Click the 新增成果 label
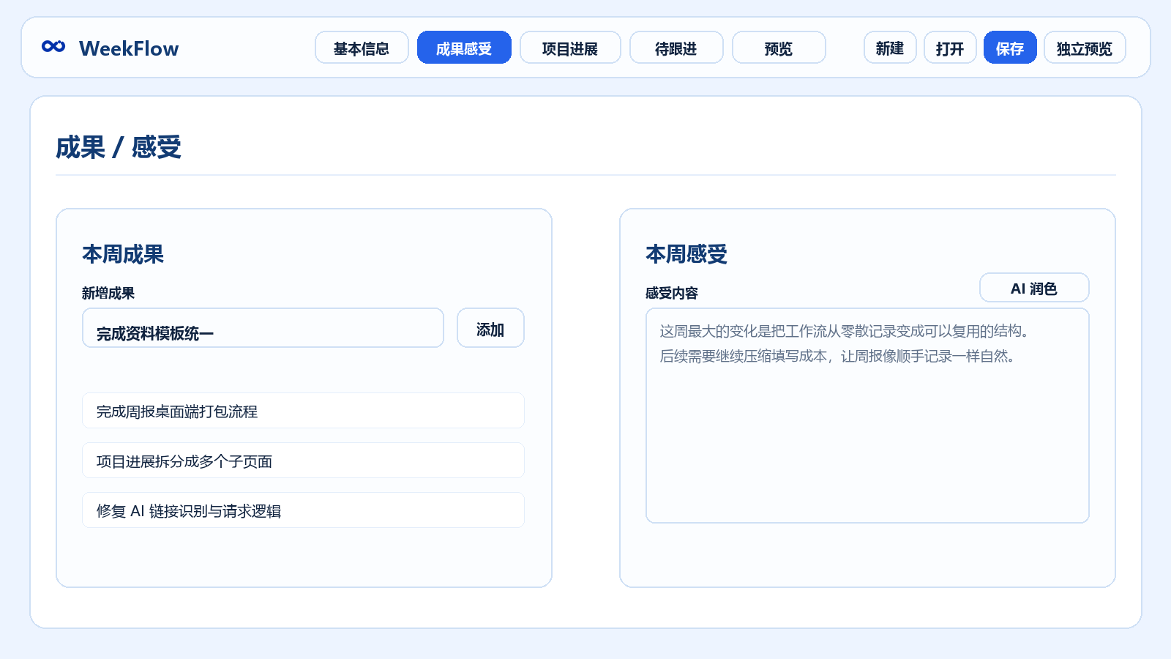1171x659 pixels. 108,293
